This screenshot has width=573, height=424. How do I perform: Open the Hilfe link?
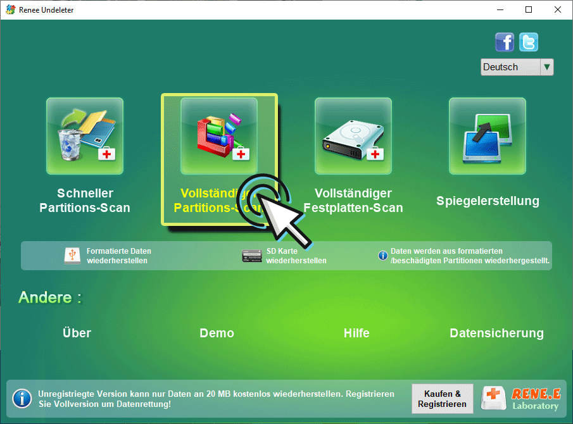pos(356,333)
